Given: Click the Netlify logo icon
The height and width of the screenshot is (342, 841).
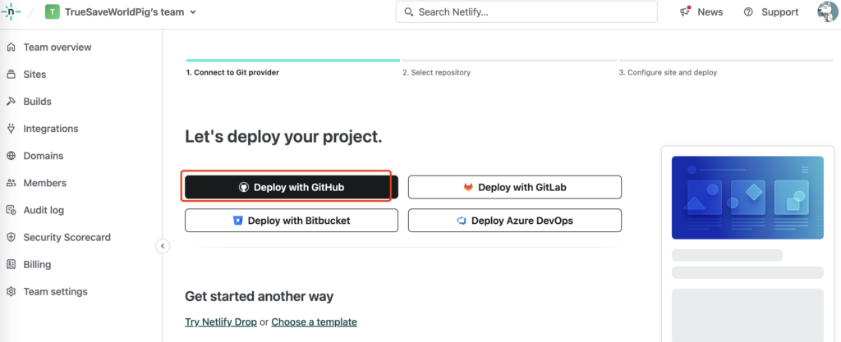Looking at the screenshot, I should 11,12.
